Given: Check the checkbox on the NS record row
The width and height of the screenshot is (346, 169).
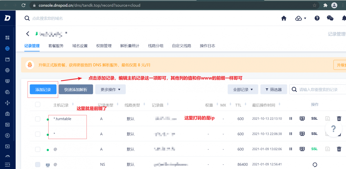Looking at the screenshot, I should (x=38, y=164).
